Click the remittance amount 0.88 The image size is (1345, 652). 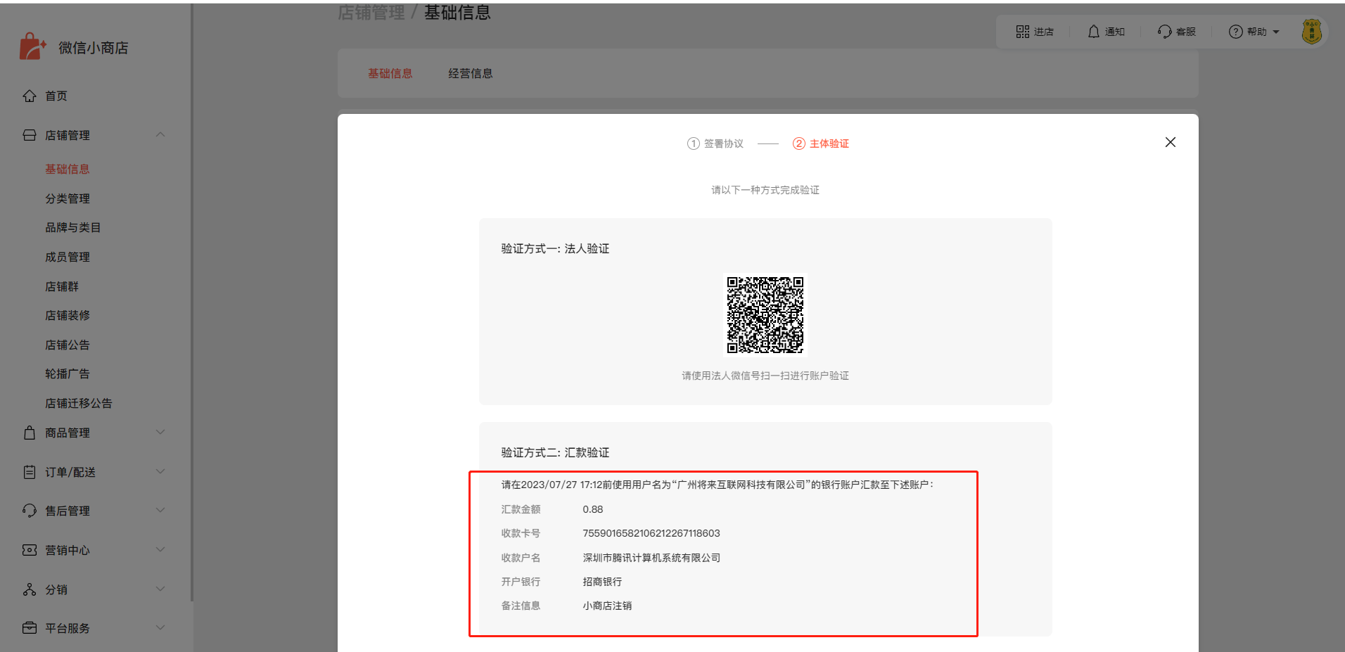pyautogui.click(x=593, y=509)
